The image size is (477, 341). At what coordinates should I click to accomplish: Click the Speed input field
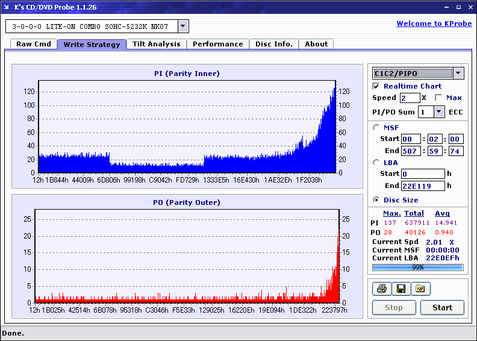click(x=410, y=98)
